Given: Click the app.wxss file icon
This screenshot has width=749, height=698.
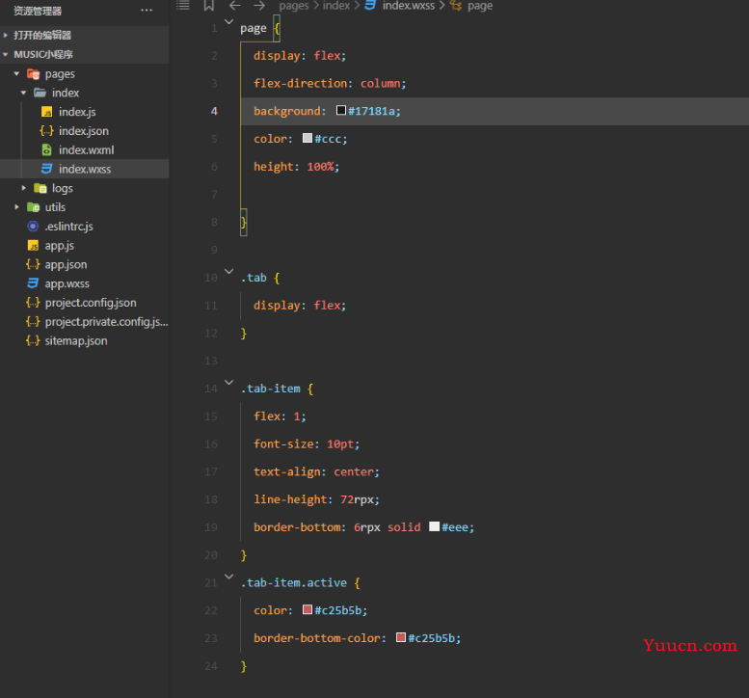Looking at the screenshot, I should 33,283.
